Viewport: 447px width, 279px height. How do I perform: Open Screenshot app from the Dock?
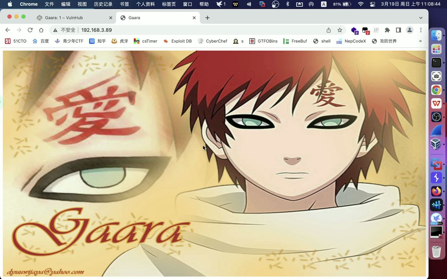(436, 76)
